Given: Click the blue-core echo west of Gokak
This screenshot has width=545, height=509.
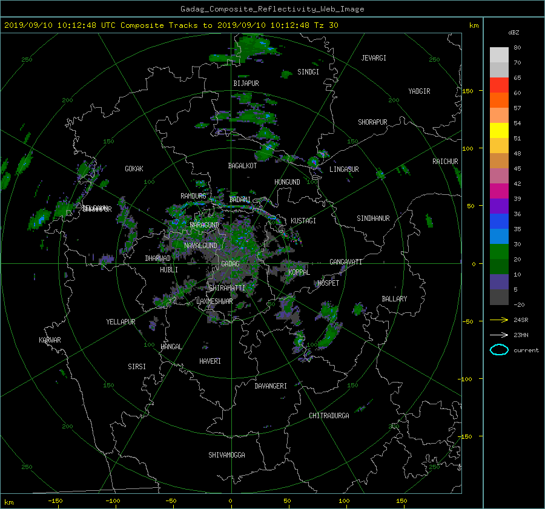Looking at the screenshot, I should point(39,219).
